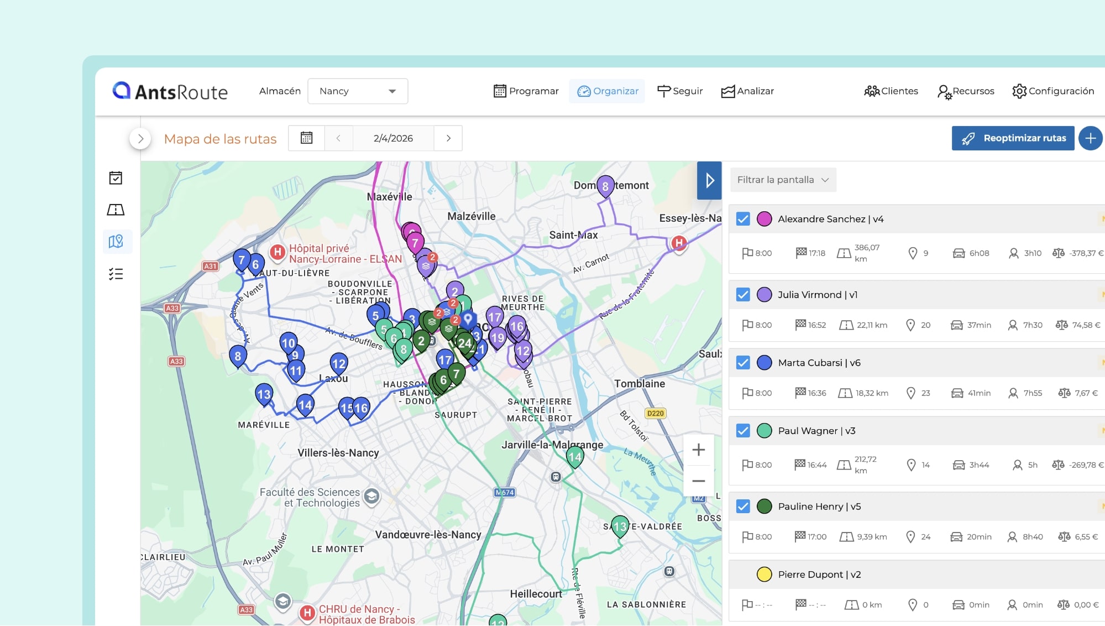Screen dimensions: 1105x626
Task: Click the blue plus add button
Action: pyautogui.click(x=1090, y=138)
